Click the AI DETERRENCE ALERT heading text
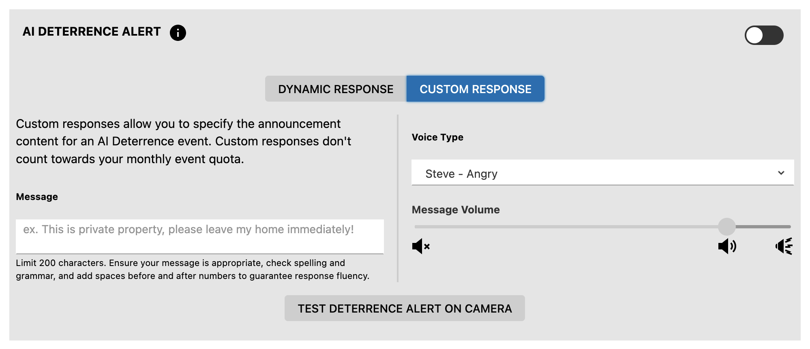The width and height of the screenshot is (810, 349). (x=92, y=32)
